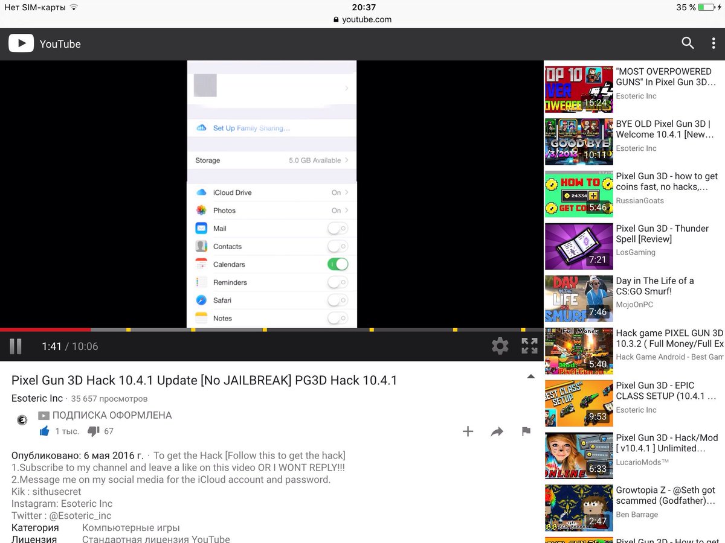Click the Ben Barrage channel name
The width and height of the screenshot is (725, 543).
coord(637,515)
